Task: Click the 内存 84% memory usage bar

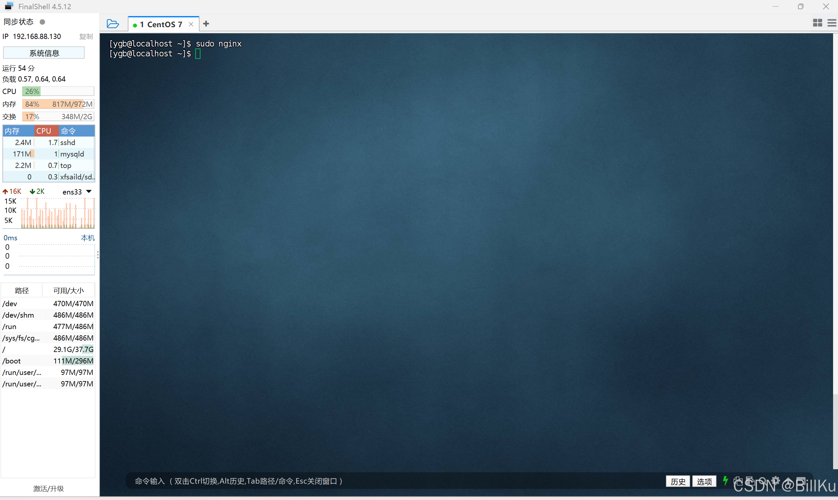Action: [x=58, y=104]
